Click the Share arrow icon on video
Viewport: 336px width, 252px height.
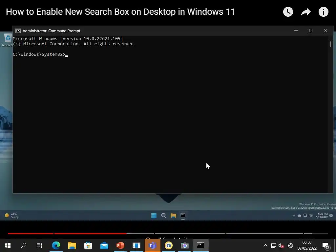click(306, 12)
